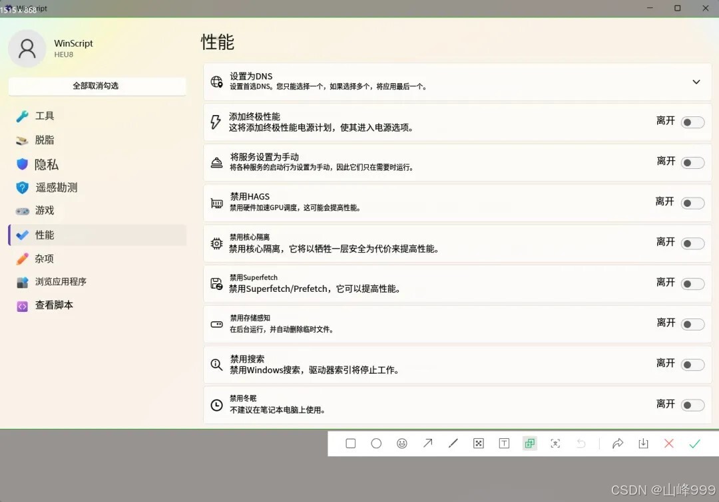The height and width of the screenshot is (502, 719).
Task: Select the text annotation tool
Action: pos(505,443)
